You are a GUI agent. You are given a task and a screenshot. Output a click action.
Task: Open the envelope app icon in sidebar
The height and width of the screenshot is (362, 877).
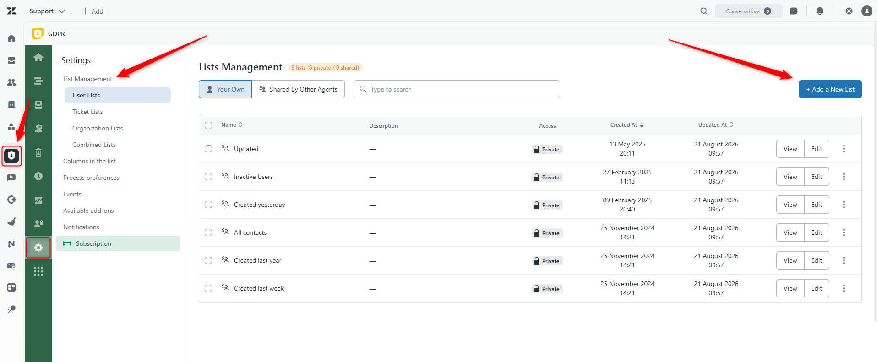pyautogui.click(x=11, y=265)
